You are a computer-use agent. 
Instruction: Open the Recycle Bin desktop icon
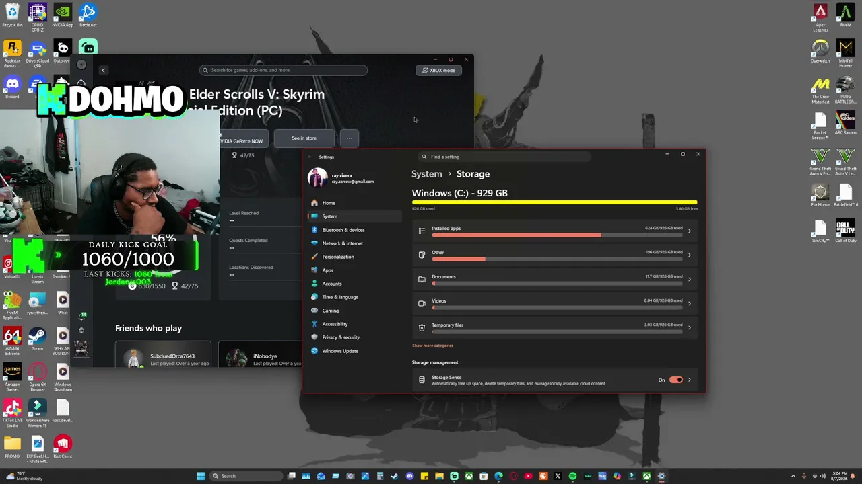pos(12,16)
